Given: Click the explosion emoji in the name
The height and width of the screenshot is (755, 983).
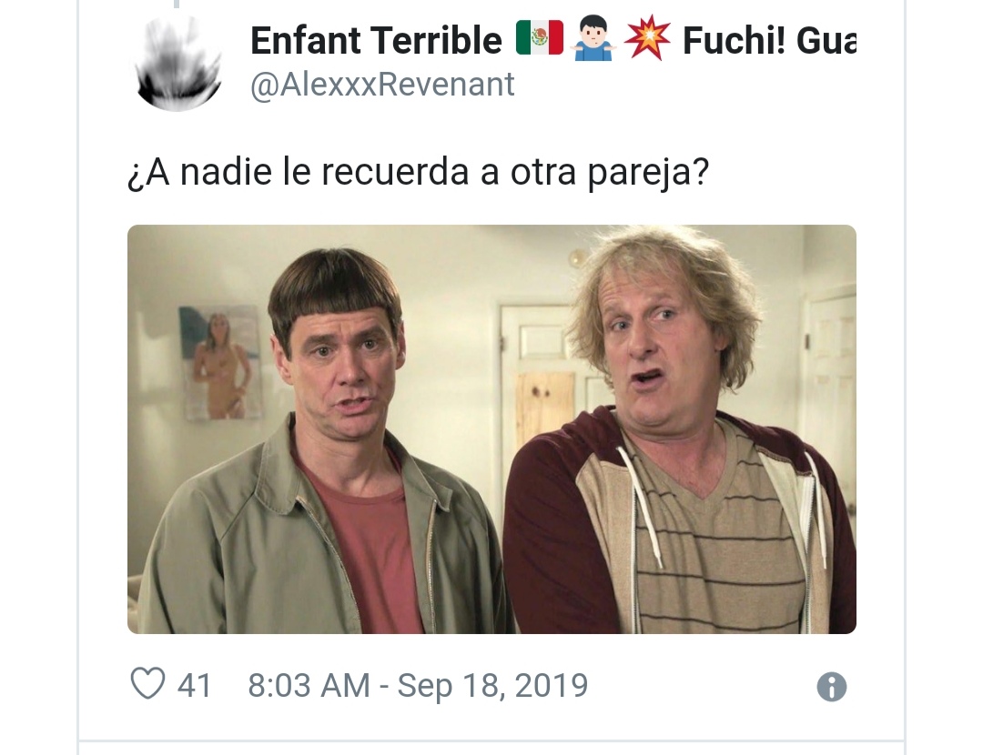Looking at the screenshot, I should (648, 39).
